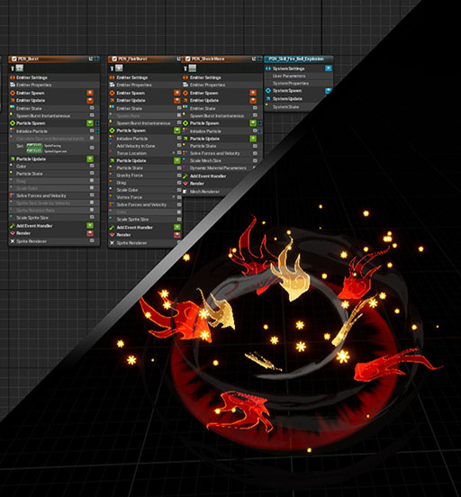Add module to Burst emitter's Emitter Spawn
This screenshot has height=497, width=461.
pyautogui.click(x=90, y=93)
